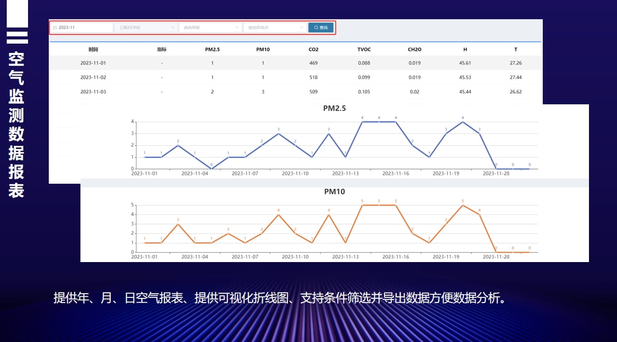Open the 上海XX学校 school dropdown
The image size is (617, 342).
point(146,28)
